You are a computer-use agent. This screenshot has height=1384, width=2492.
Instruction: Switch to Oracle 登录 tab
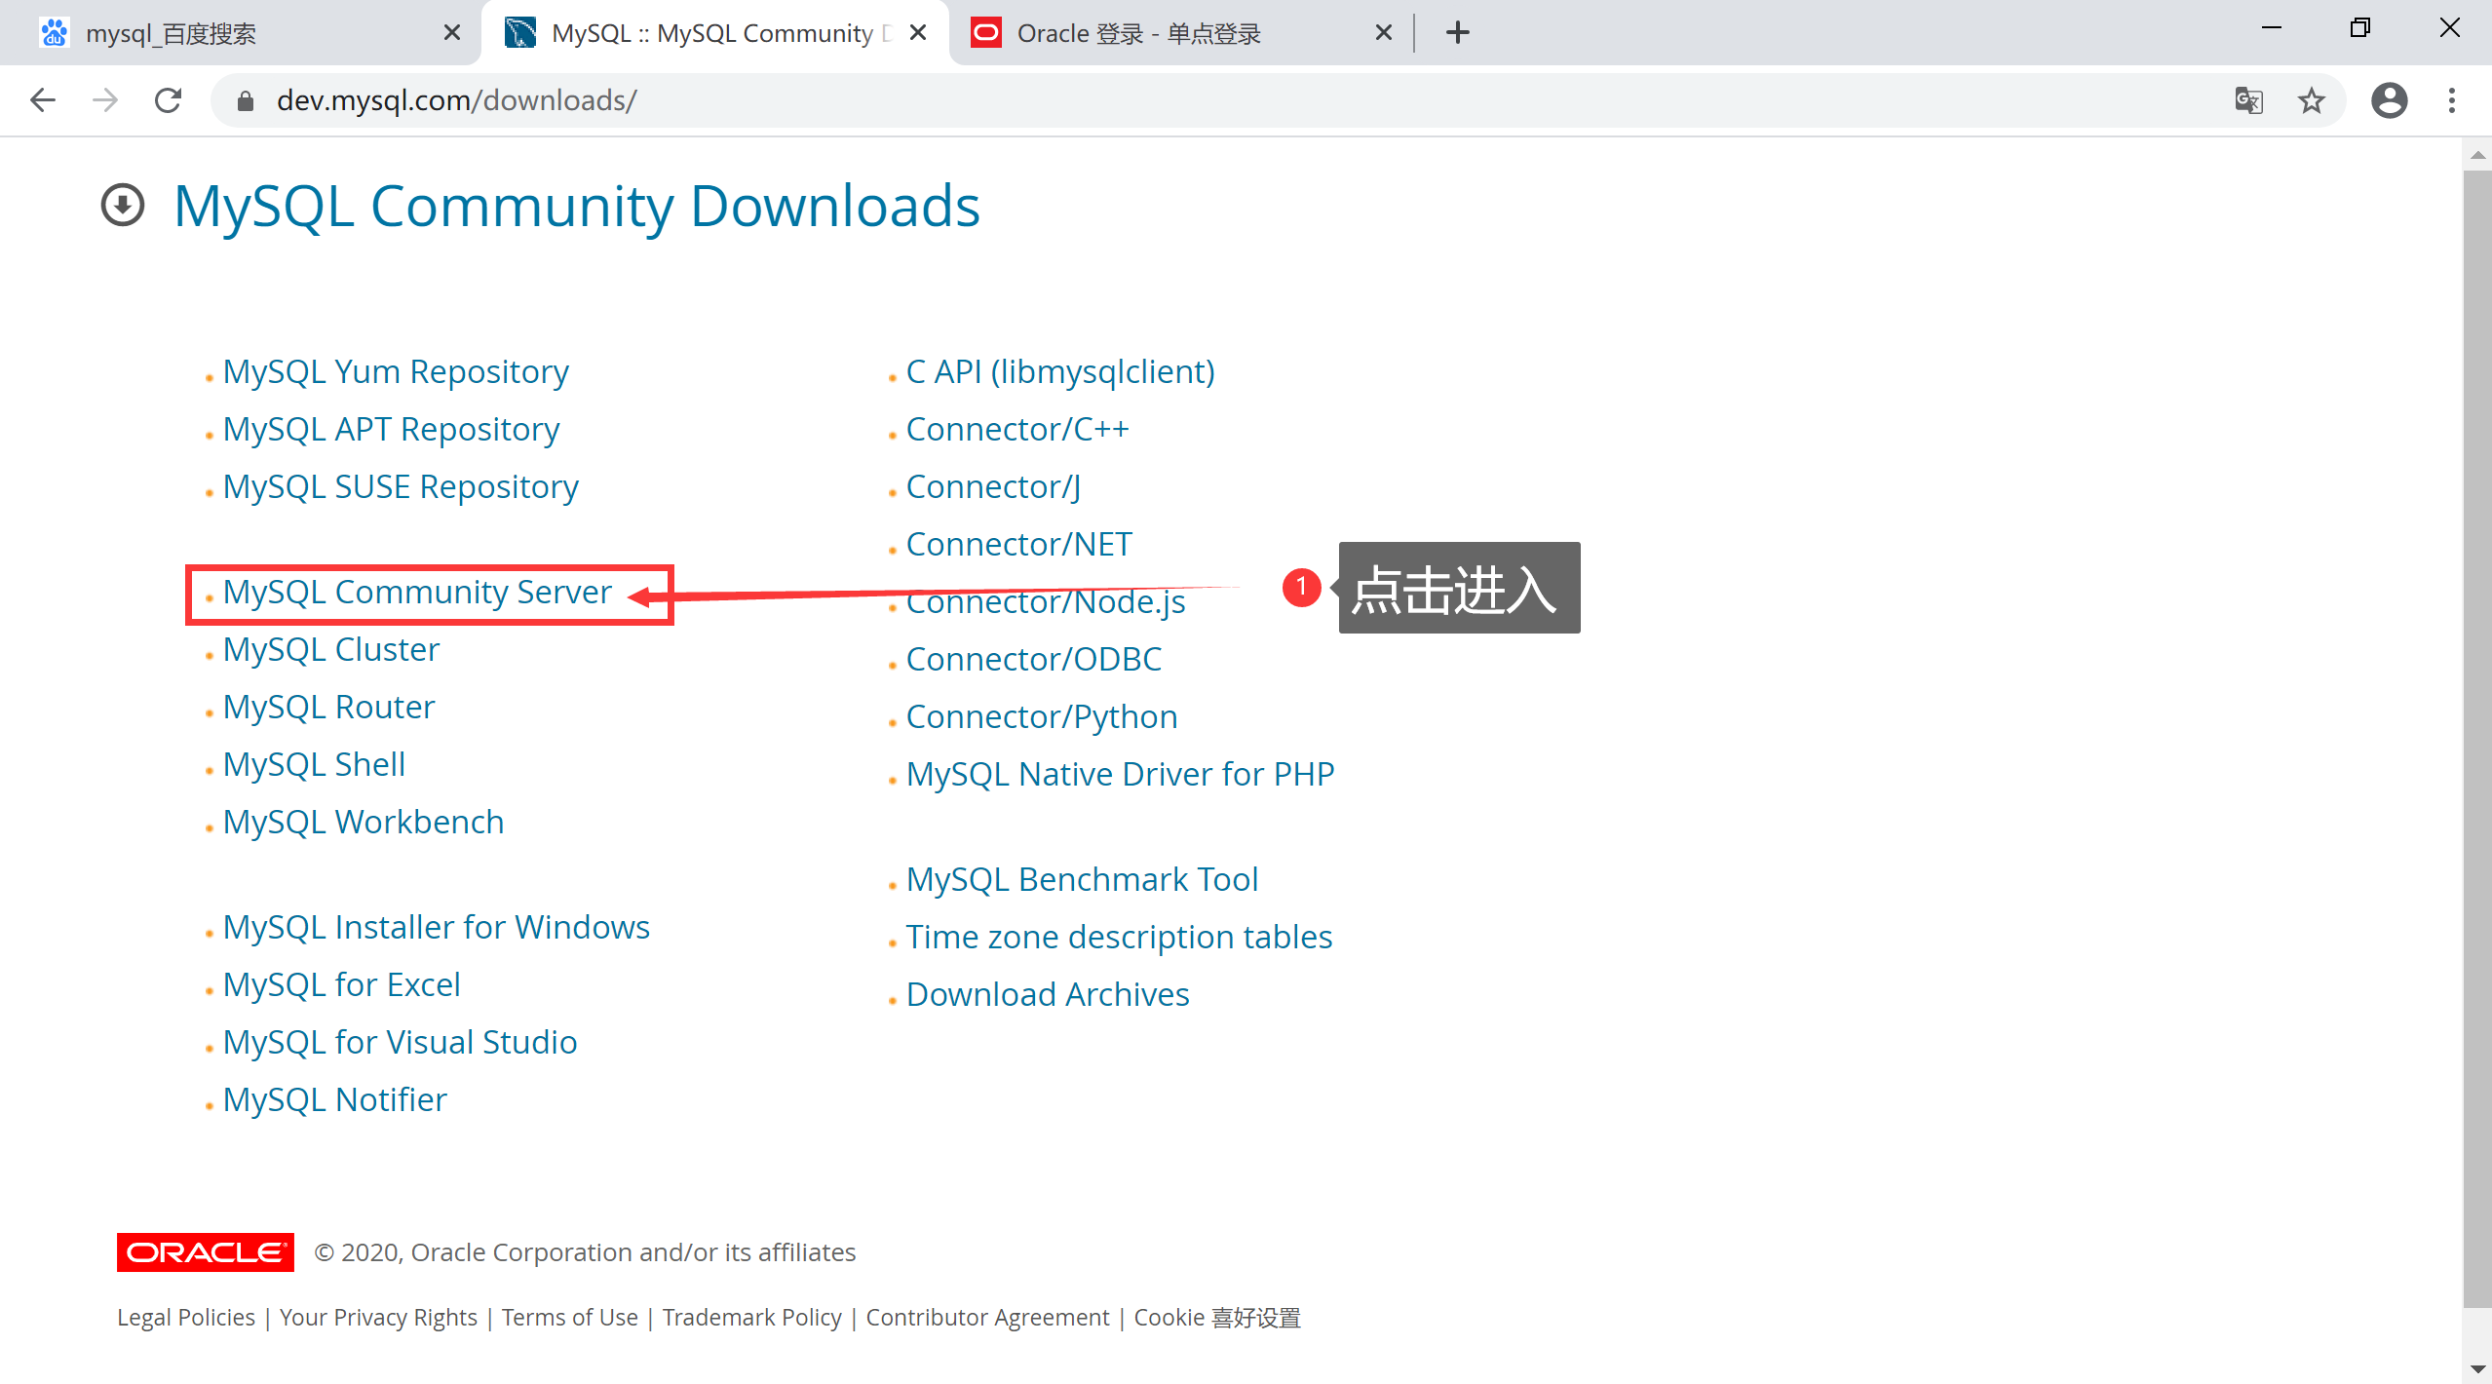tap(1138, 34)
